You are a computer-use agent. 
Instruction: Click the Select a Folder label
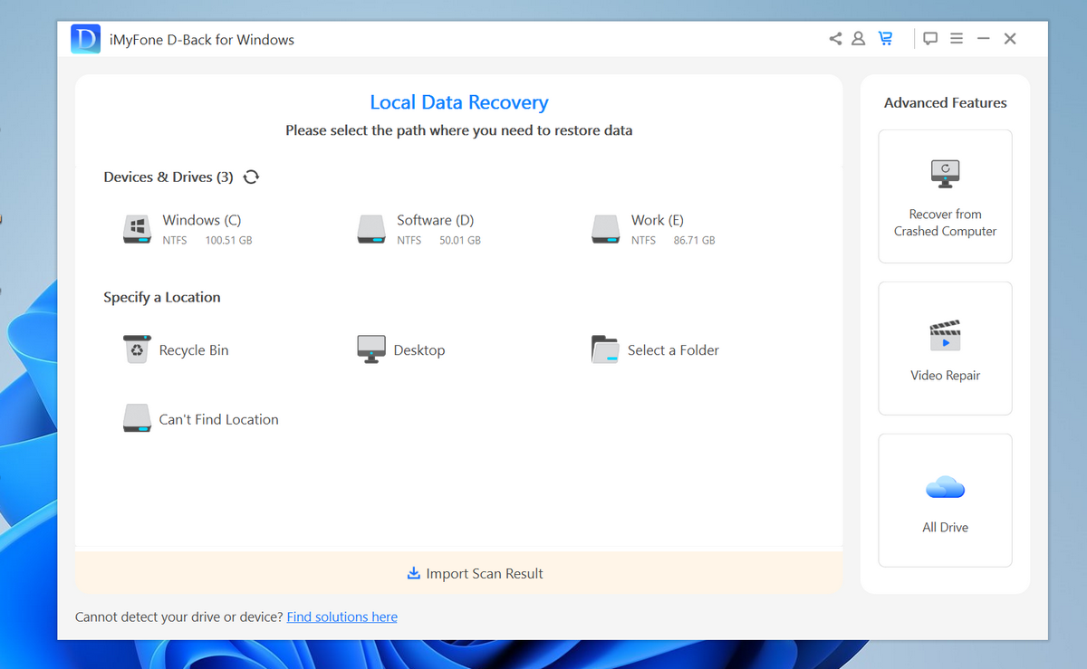[x=673, y=350]
